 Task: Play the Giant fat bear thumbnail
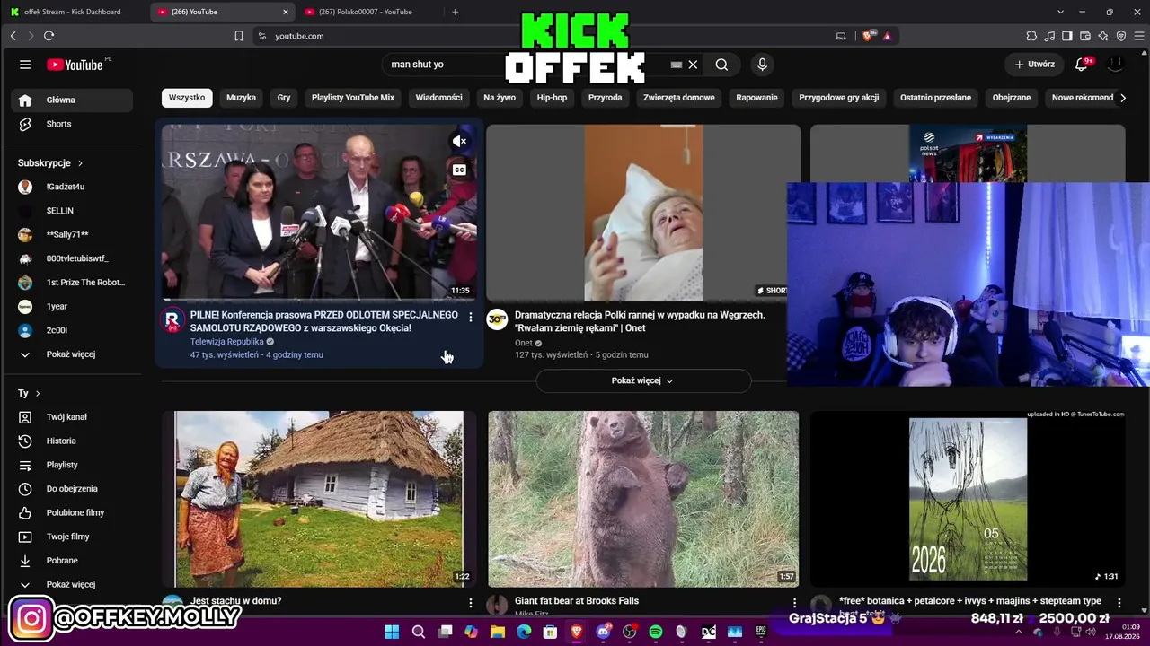(x=643, y=499)
